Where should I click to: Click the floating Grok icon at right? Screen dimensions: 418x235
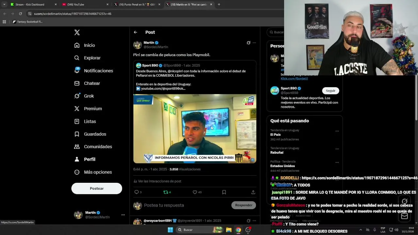[x=404, y=201]
